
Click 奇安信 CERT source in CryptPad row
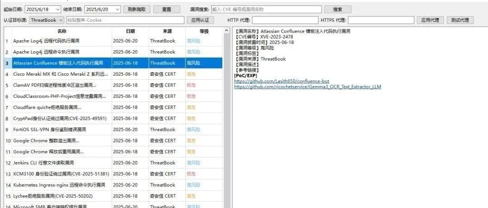pyautogui.click(x=163, y=118)
